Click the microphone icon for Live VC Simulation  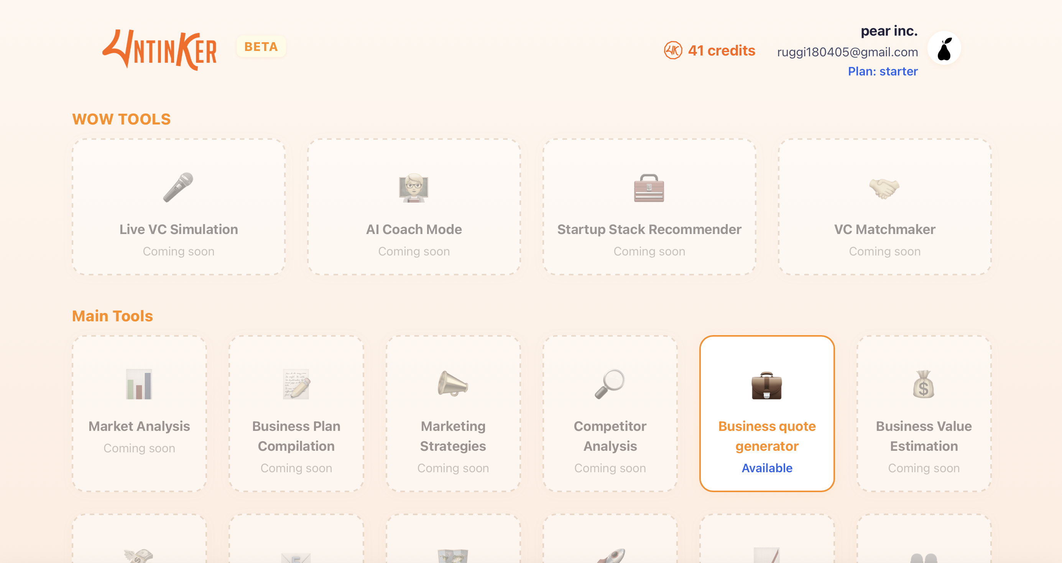point(178,187)
